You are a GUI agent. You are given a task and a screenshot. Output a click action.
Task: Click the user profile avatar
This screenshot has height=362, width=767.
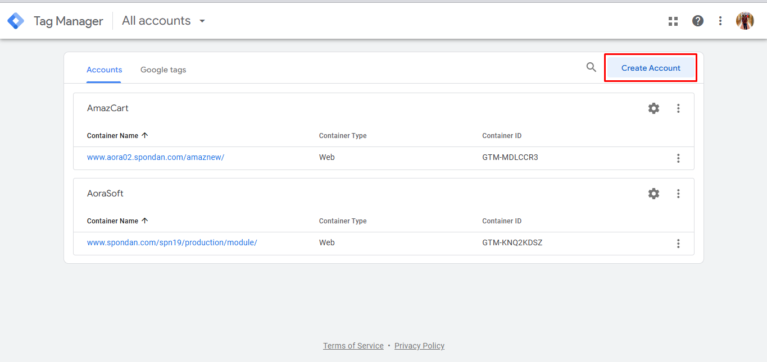click(745, 21)
